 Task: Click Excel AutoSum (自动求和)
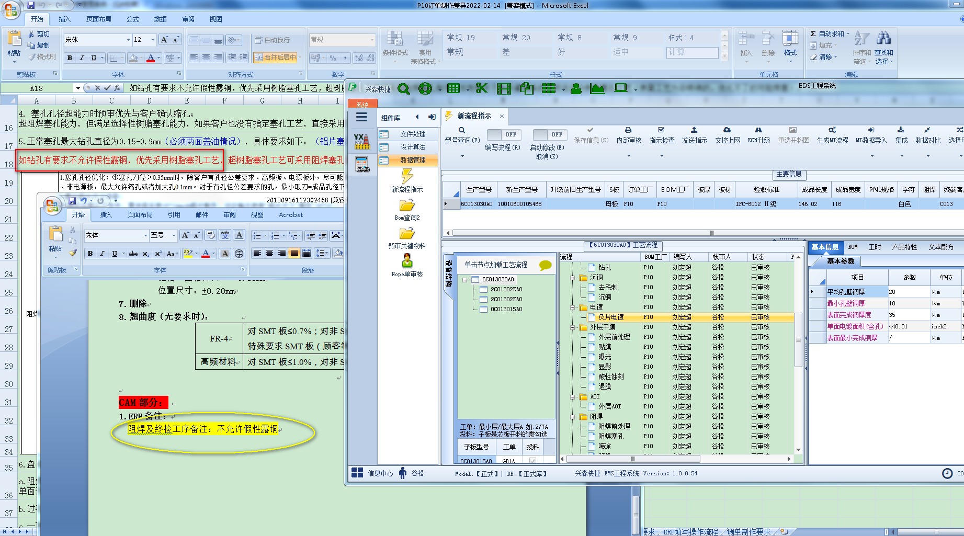pyautogui.click(x=830, y=33)
